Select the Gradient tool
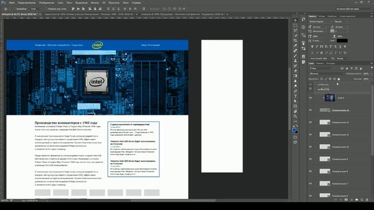The height and width of the screenshot is (210, 374). point(295,76)
